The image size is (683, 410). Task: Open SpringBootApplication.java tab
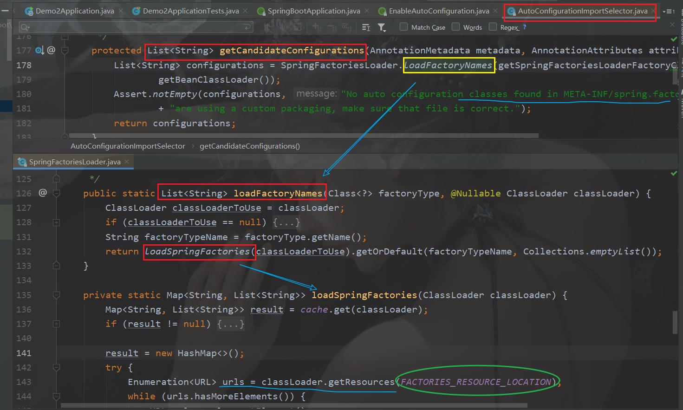[x=313, y=11]
